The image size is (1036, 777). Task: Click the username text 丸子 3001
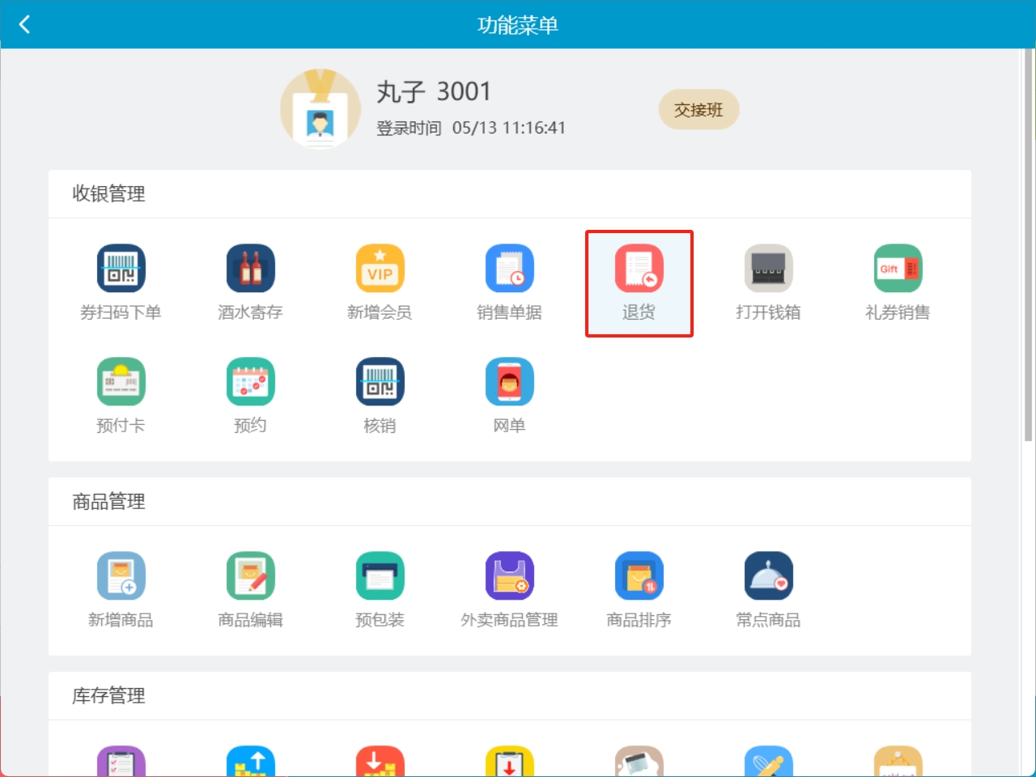(x=434, y=91)
